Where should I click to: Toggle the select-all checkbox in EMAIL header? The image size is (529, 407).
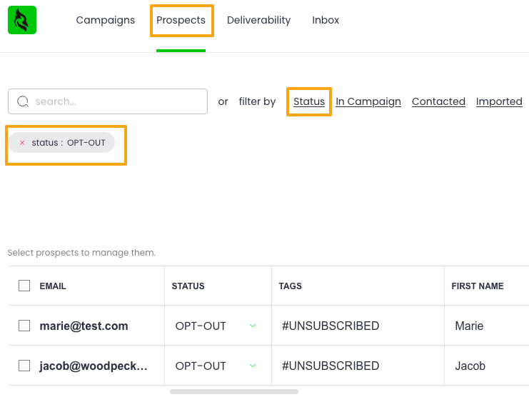click(24, 286)
